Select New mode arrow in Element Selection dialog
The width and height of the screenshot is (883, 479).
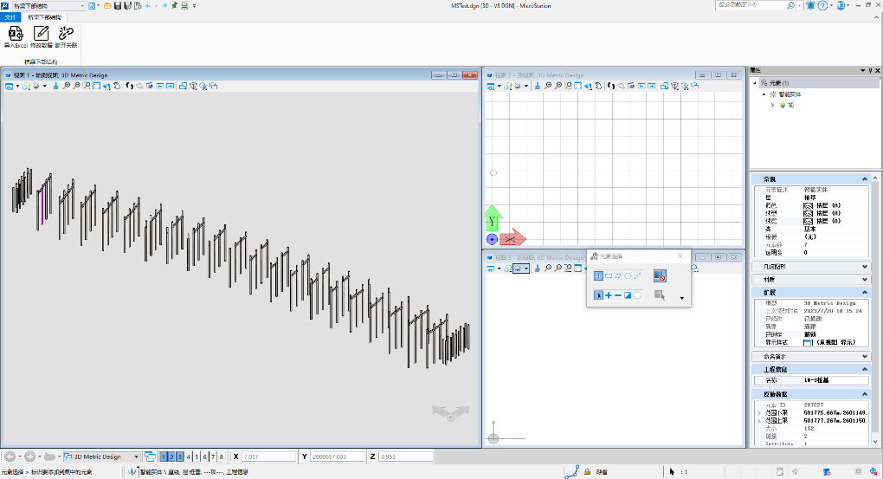tap(598, 295)
